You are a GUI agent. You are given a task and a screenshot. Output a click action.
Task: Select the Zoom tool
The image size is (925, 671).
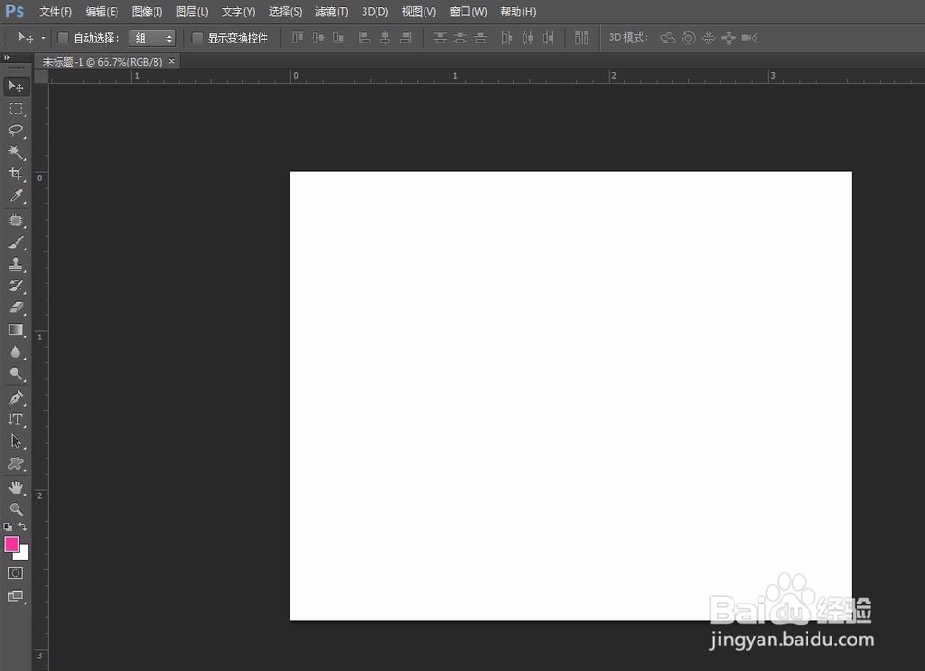[16, 509]
